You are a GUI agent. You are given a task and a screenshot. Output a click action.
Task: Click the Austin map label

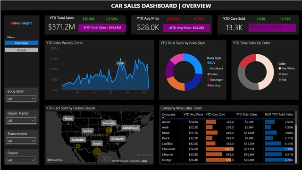[x=97, y=144]
